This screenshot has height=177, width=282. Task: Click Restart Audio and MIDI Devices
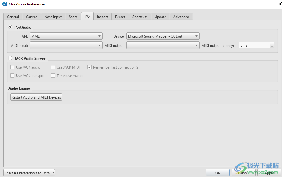coord(36,97)
